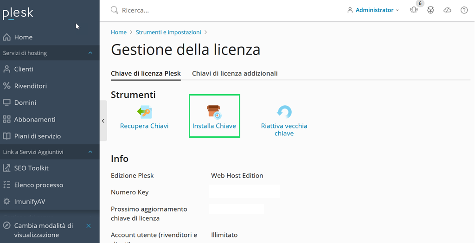Click the Domini monitor icon

(6, 102)
